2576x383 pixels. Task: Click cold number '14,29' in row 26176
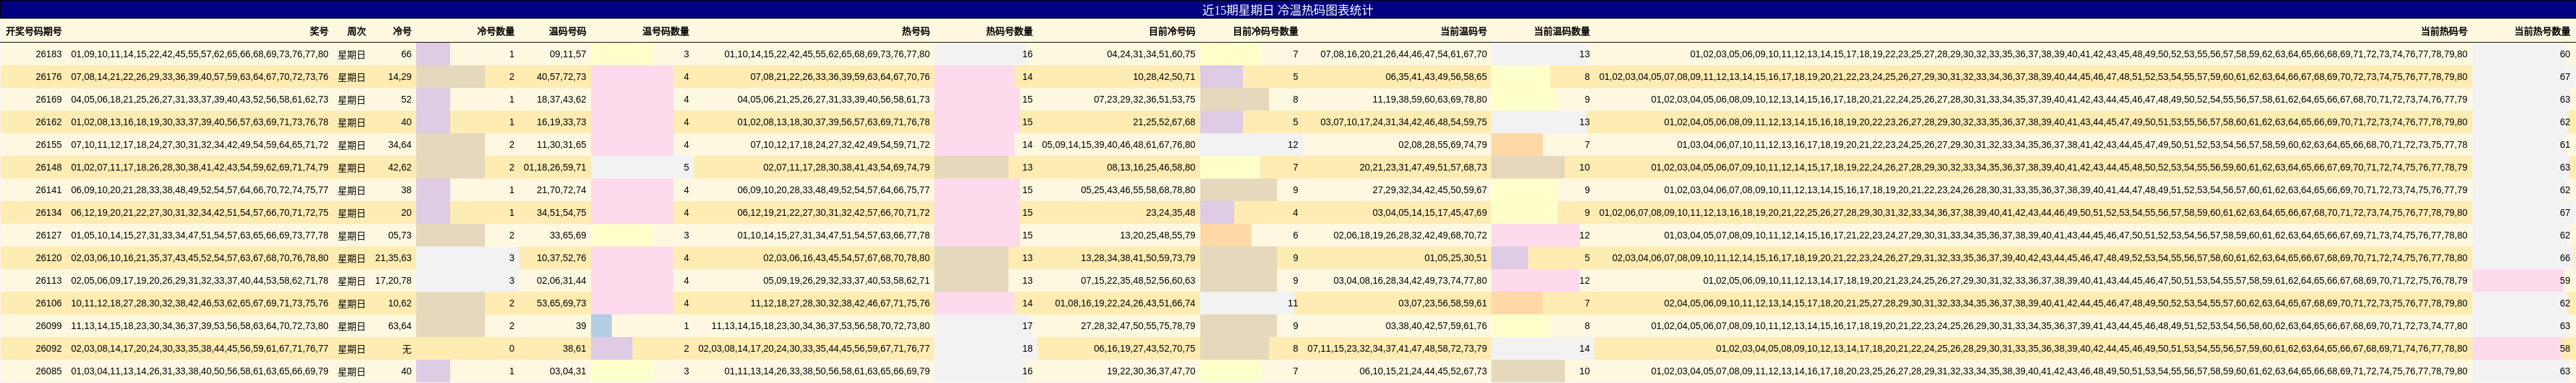pyautogui.click(x=400, y=77)
